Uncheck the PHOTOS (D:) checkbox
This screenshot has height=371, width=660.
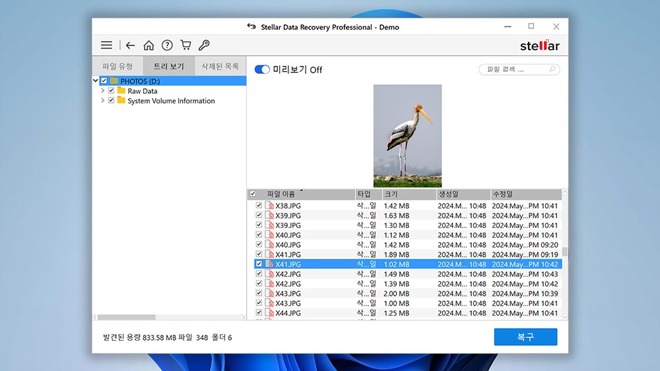(104, 80)
